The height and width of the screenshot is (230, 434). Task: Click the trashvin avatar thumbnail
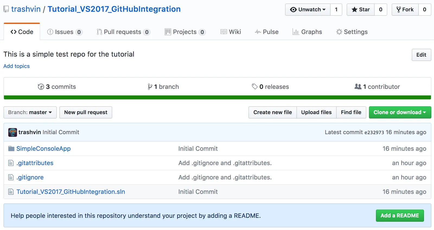coord(12,132)
